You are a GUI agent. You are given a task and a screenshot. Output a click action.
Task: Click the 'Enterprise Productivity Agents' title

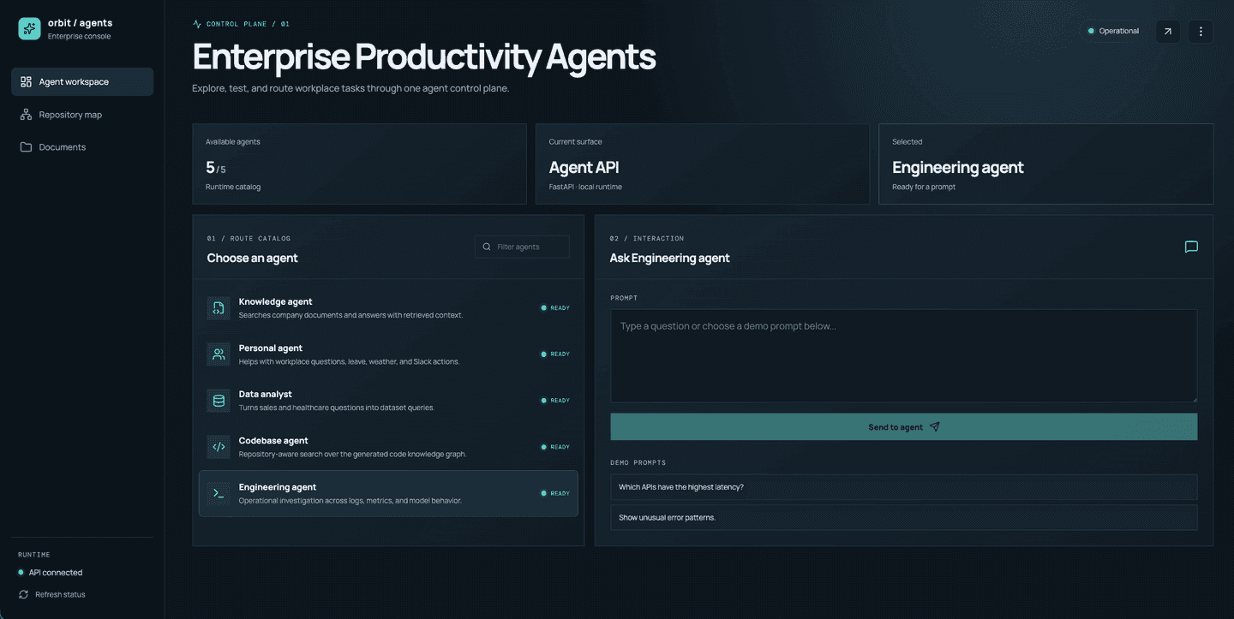click(x=424, y=57)
